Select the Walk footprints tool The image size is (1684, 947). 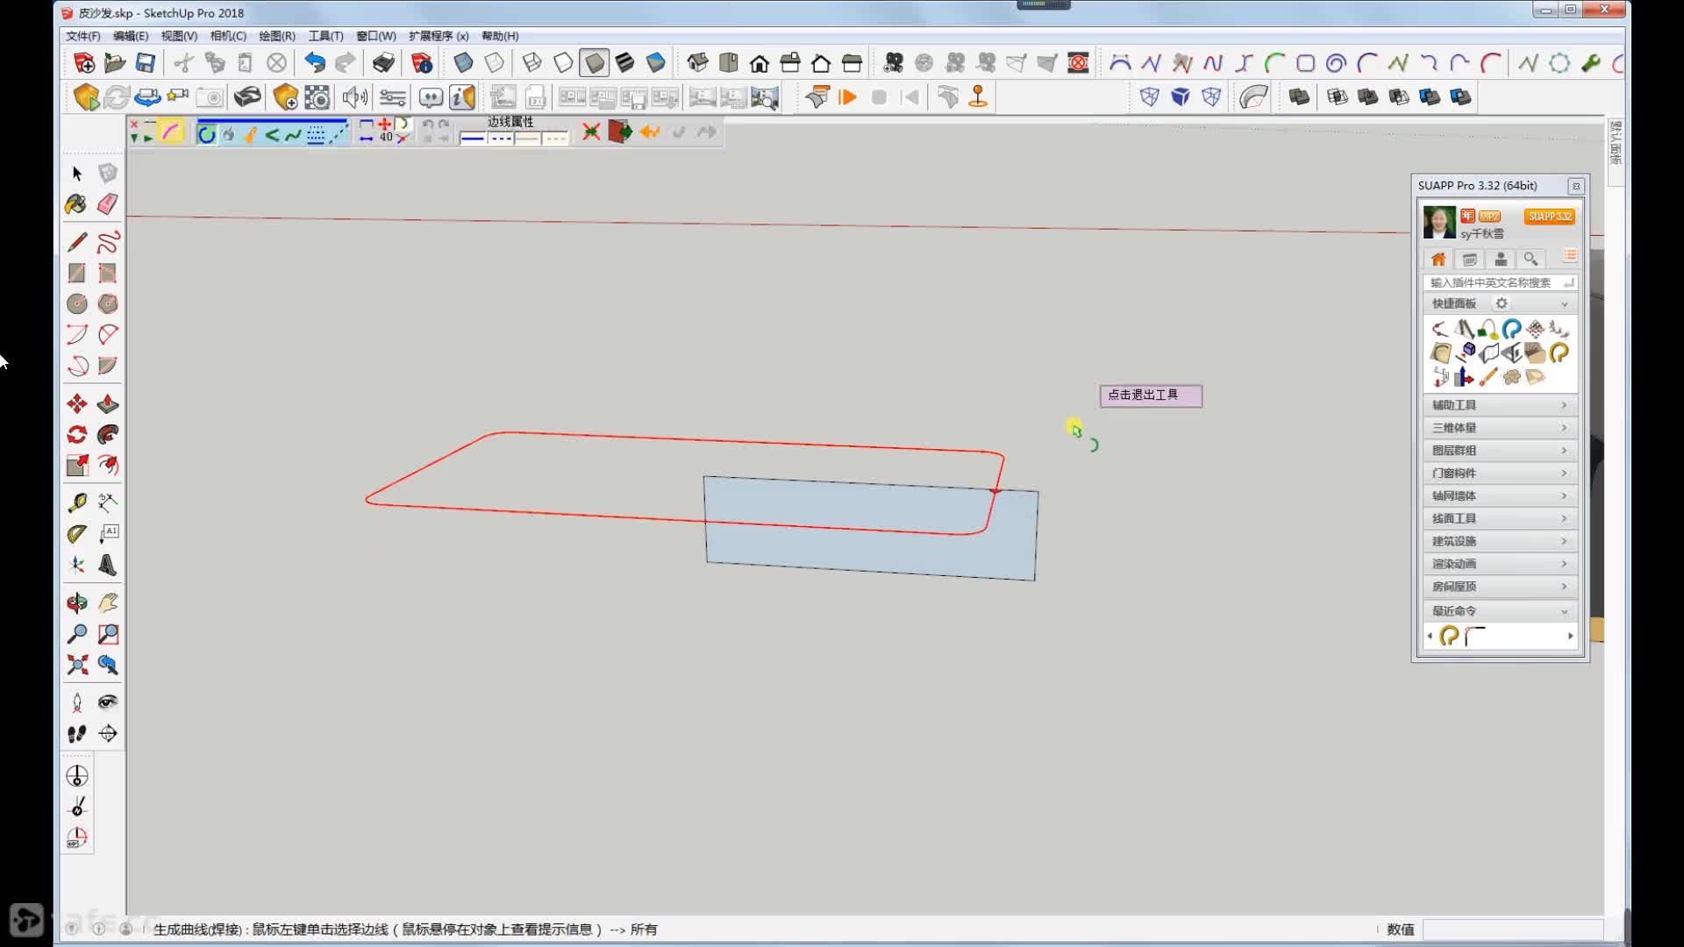click(x=77, y=733)
